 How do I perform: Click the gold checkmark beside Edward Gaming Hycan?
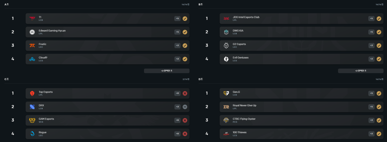tap(185, 32)
